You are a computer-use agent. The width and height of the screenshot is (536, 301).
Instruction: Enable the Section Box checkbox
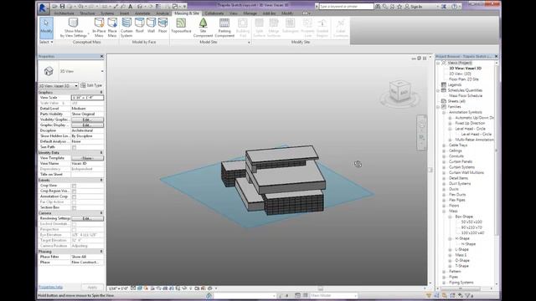(x=74, y=207)
